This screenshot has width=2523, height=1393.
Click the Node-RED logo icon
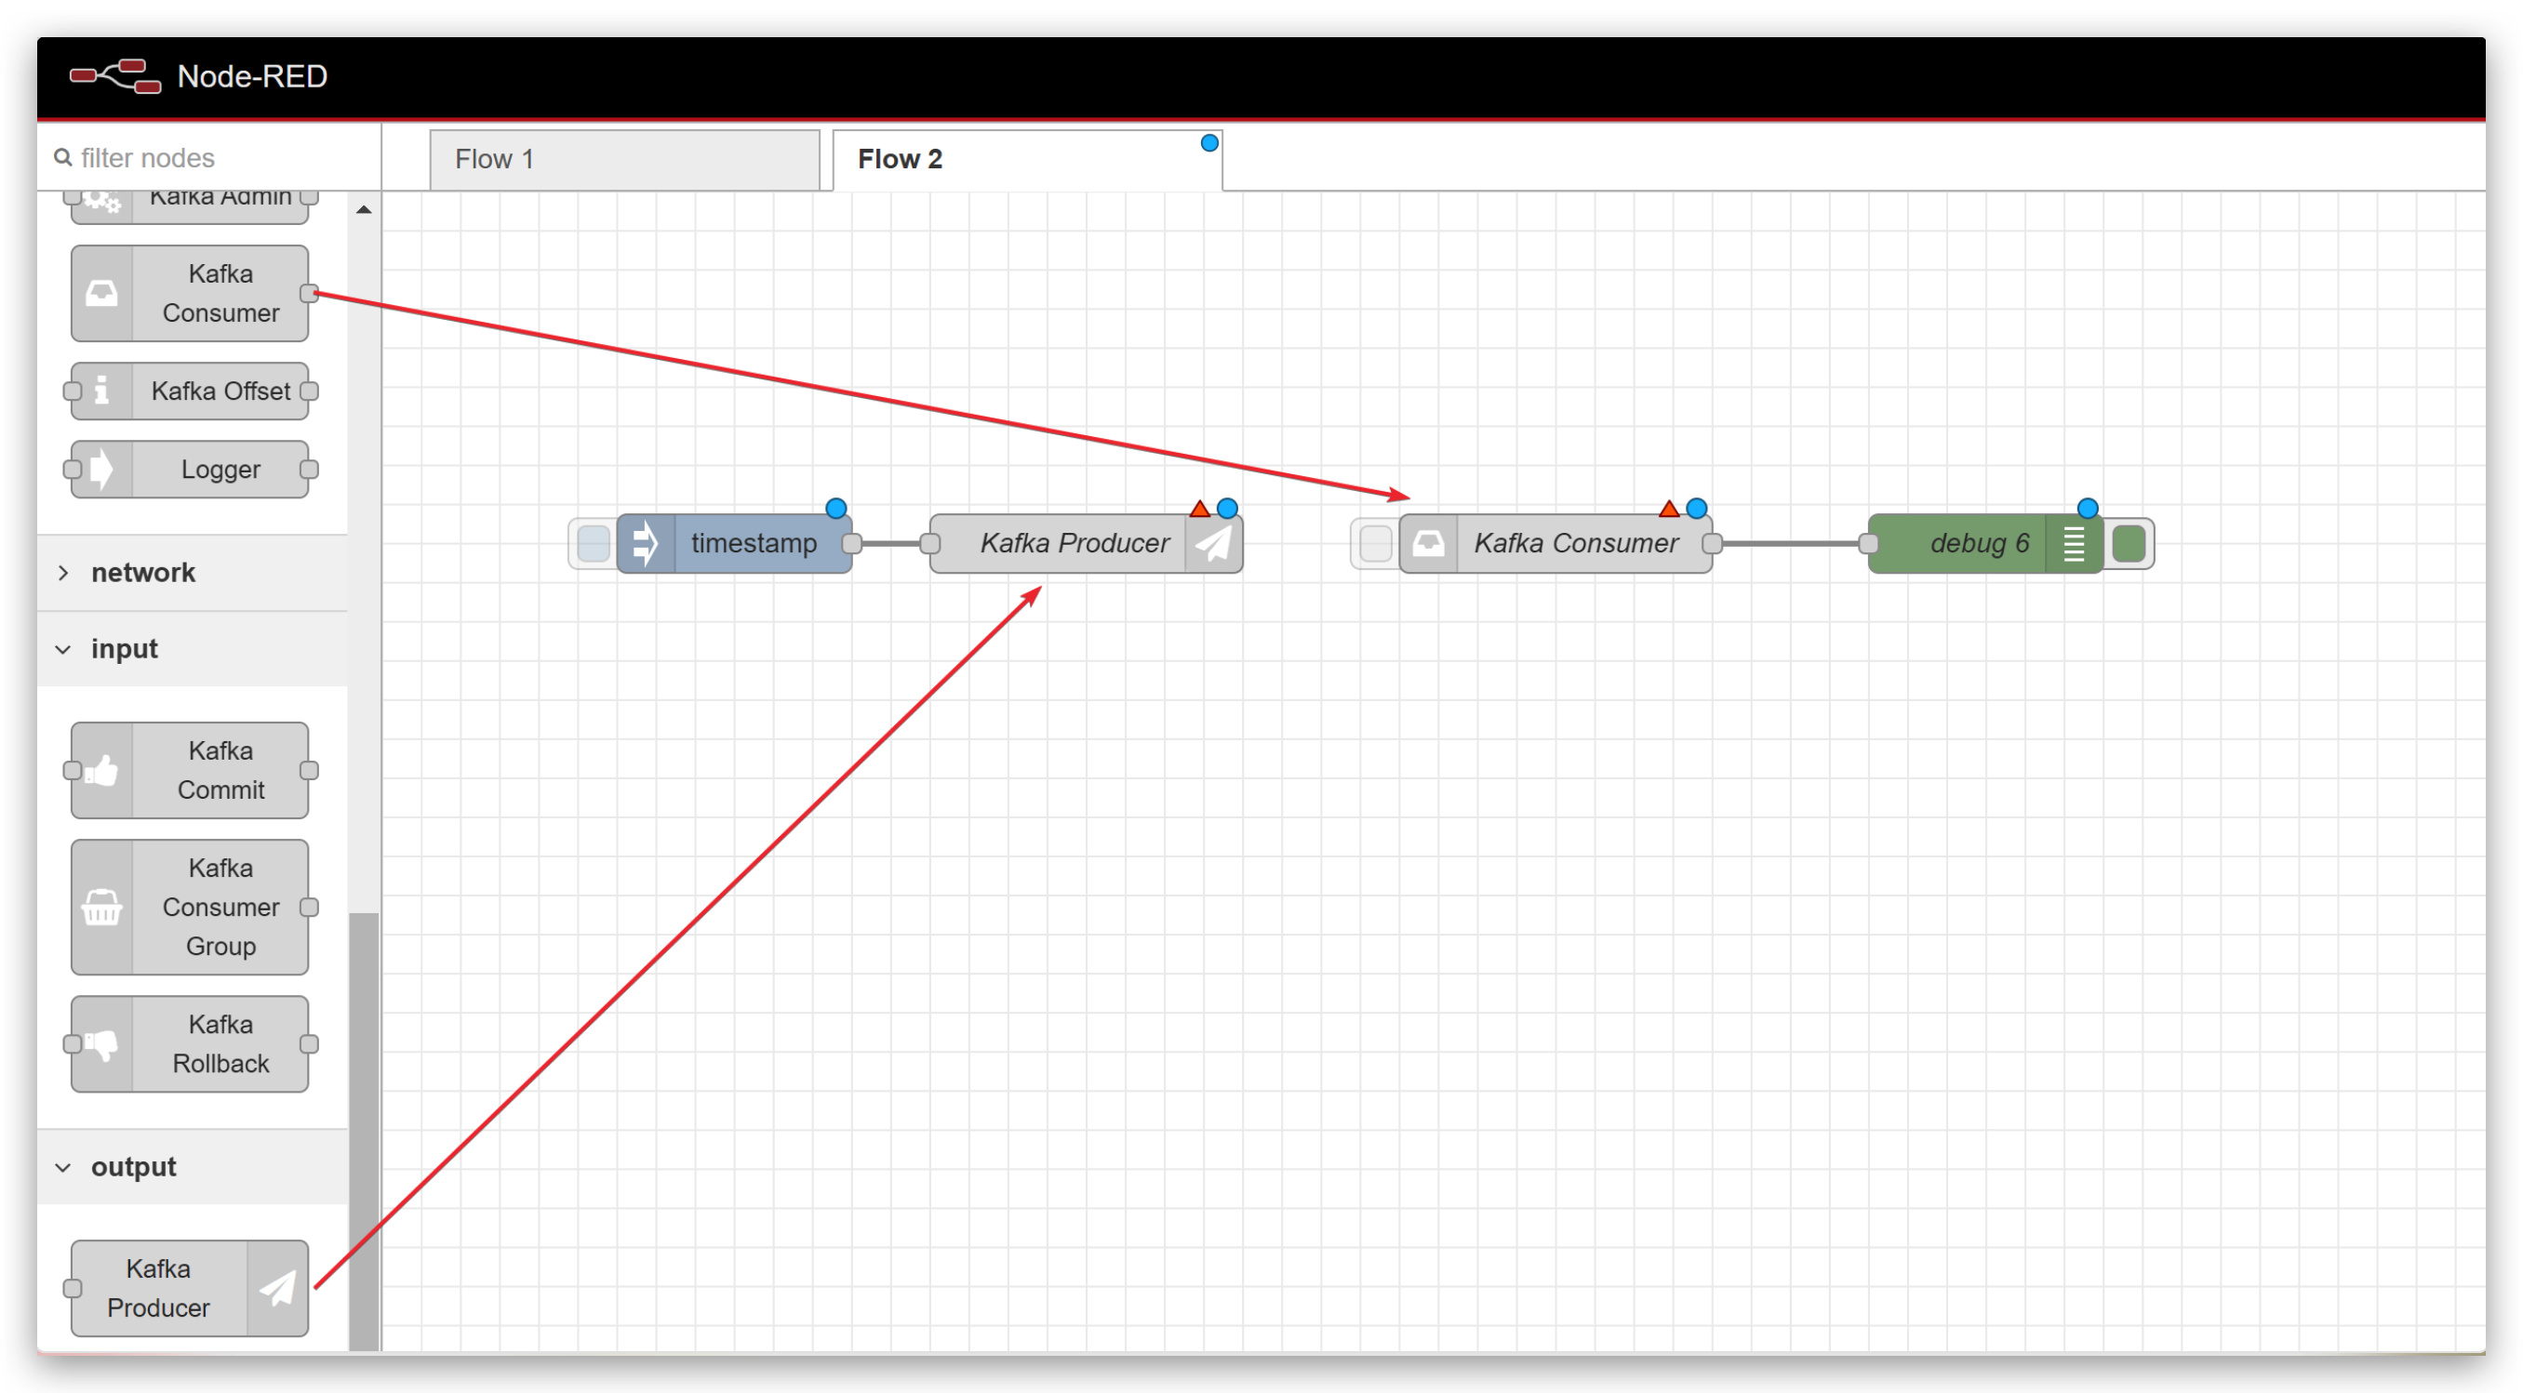point(115,76)
